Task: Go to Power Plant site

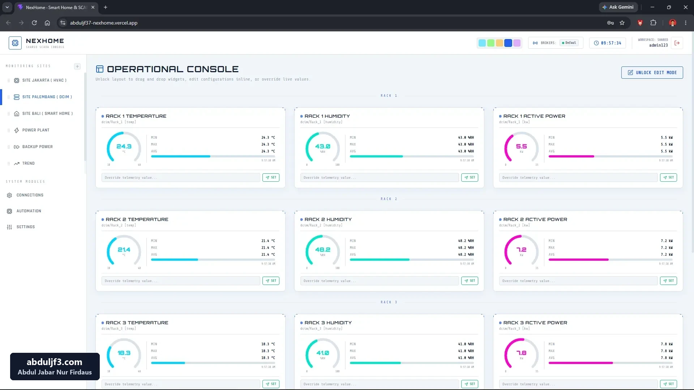Action: (36, 130)
